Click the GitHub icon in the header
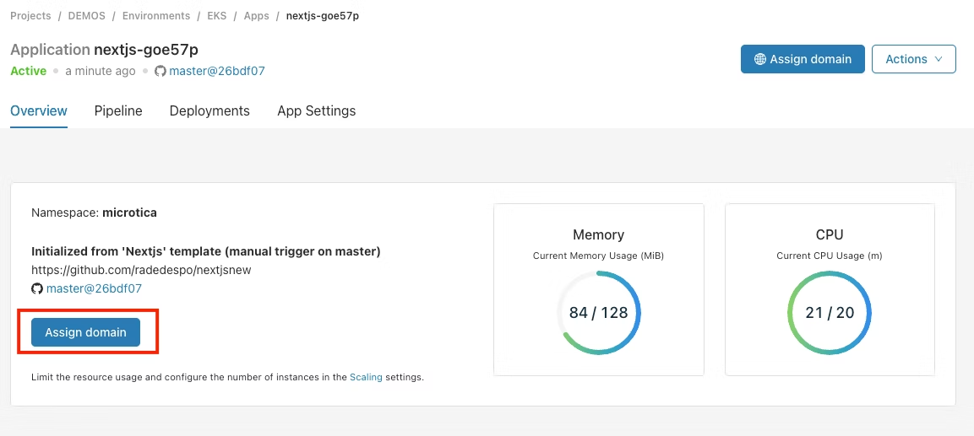Screen dimensions: 974x436 pyautogui.click(x=161, y=72)
